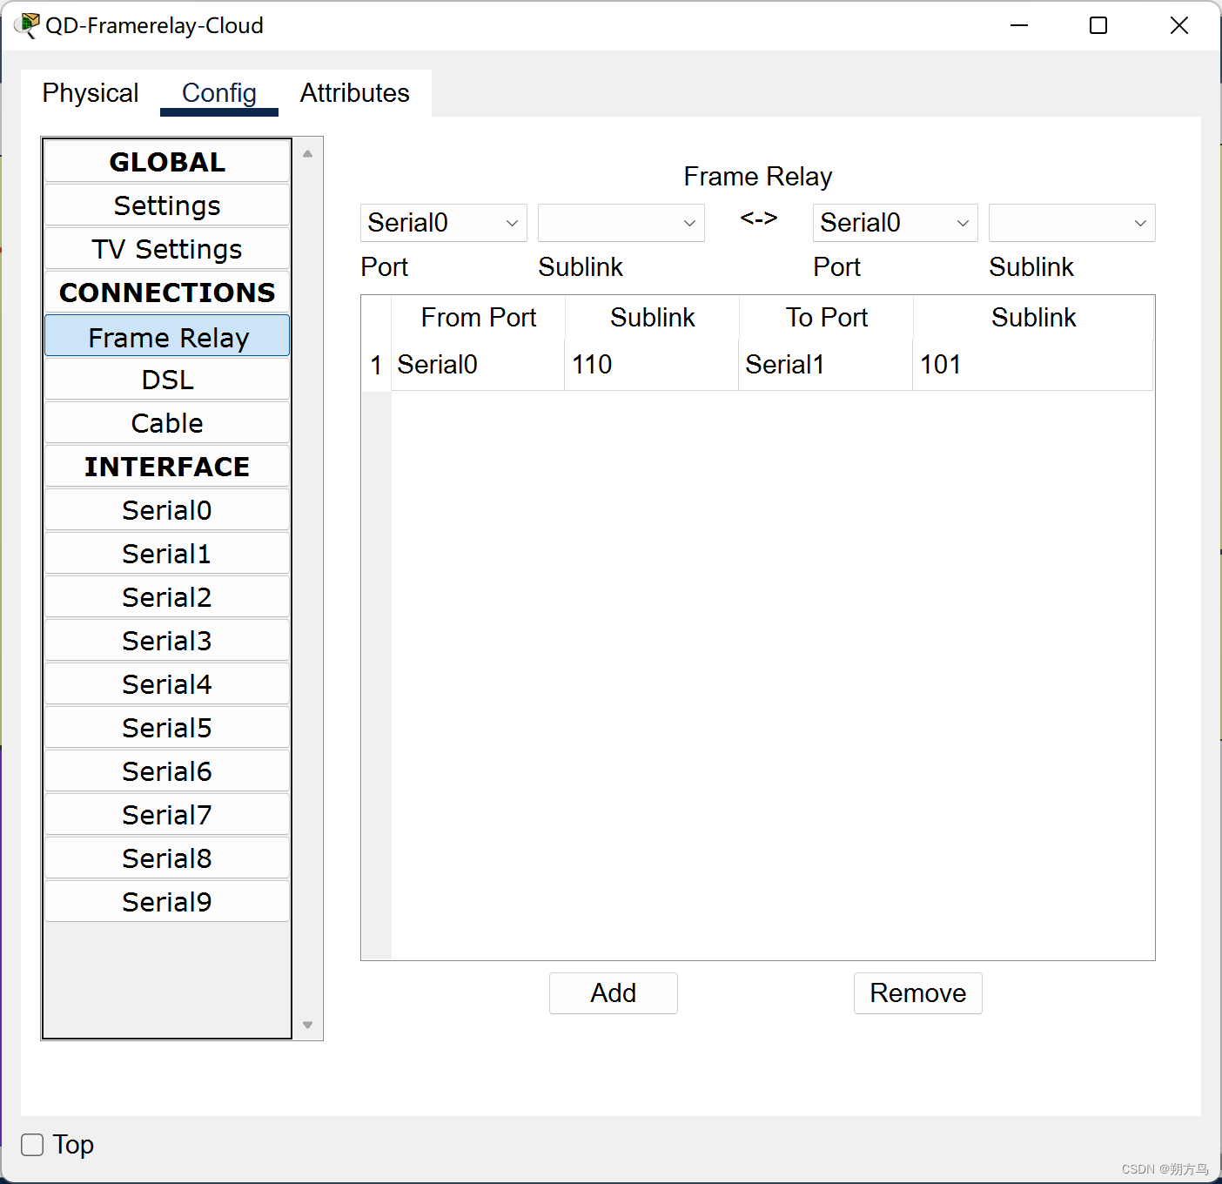Image resolution: width=1222 pixels, height=1184 pixels.
Task: Open TV Settings in the sidebar
Action: tap(167, 249)
